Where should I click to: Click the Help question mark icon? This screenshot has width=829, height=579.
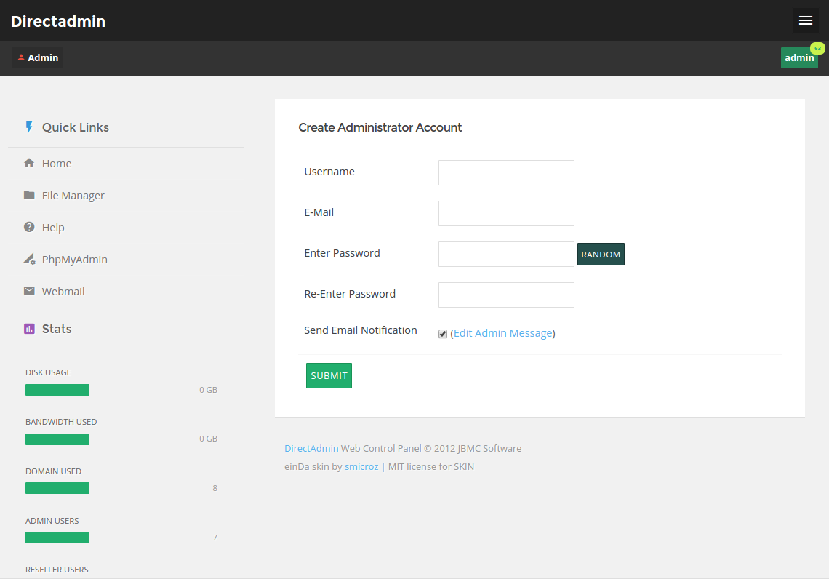(x=29, y=227)
